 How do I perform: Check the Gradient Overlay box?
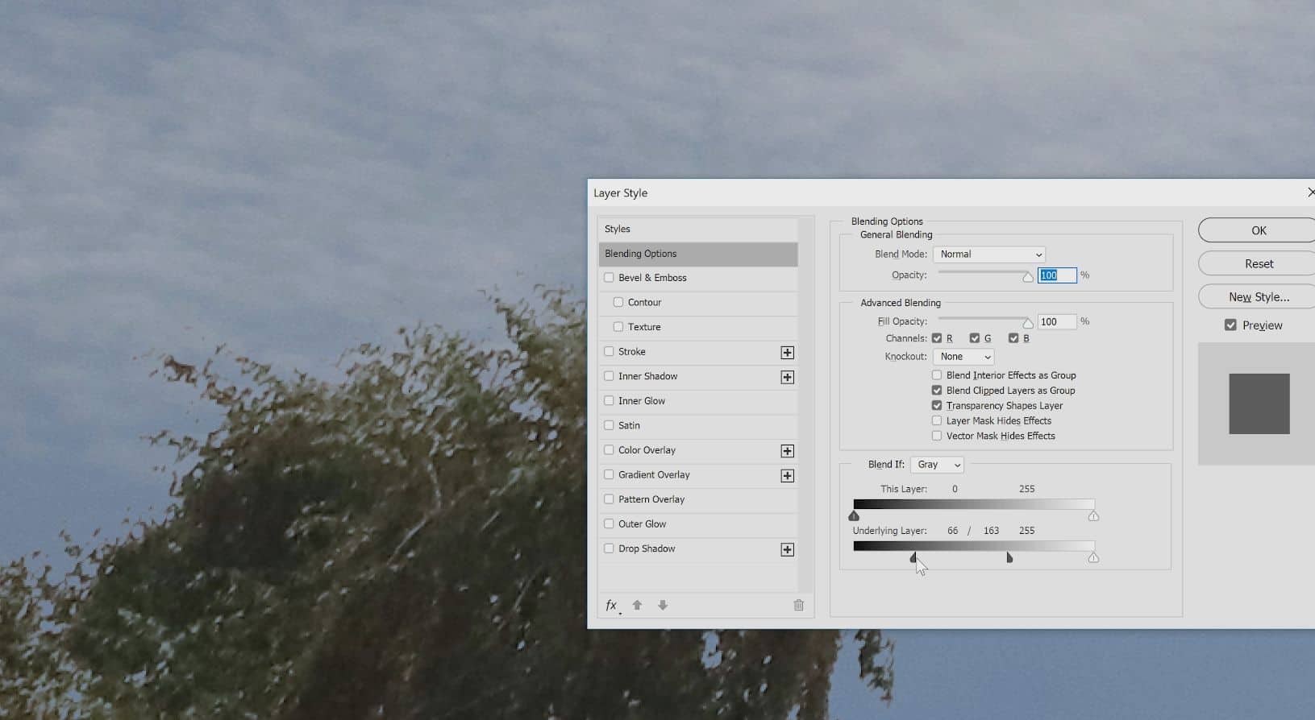(609, 474)
